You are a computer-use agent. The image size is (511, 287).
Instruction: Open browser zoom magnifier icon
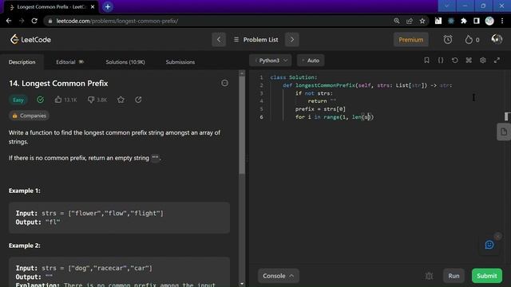(397, 21)
